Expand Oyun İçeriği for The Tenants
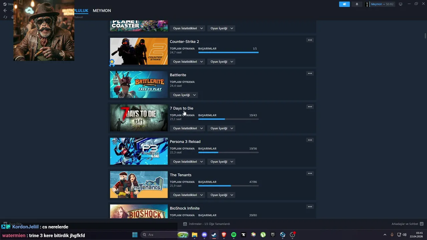The width and height of the screenshot is (427, 240). (x=222, y=195)
